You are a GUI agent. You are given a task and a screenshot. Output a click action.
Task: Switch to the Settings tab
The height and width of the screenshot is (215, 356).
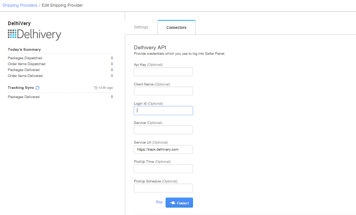pos(141,27)
